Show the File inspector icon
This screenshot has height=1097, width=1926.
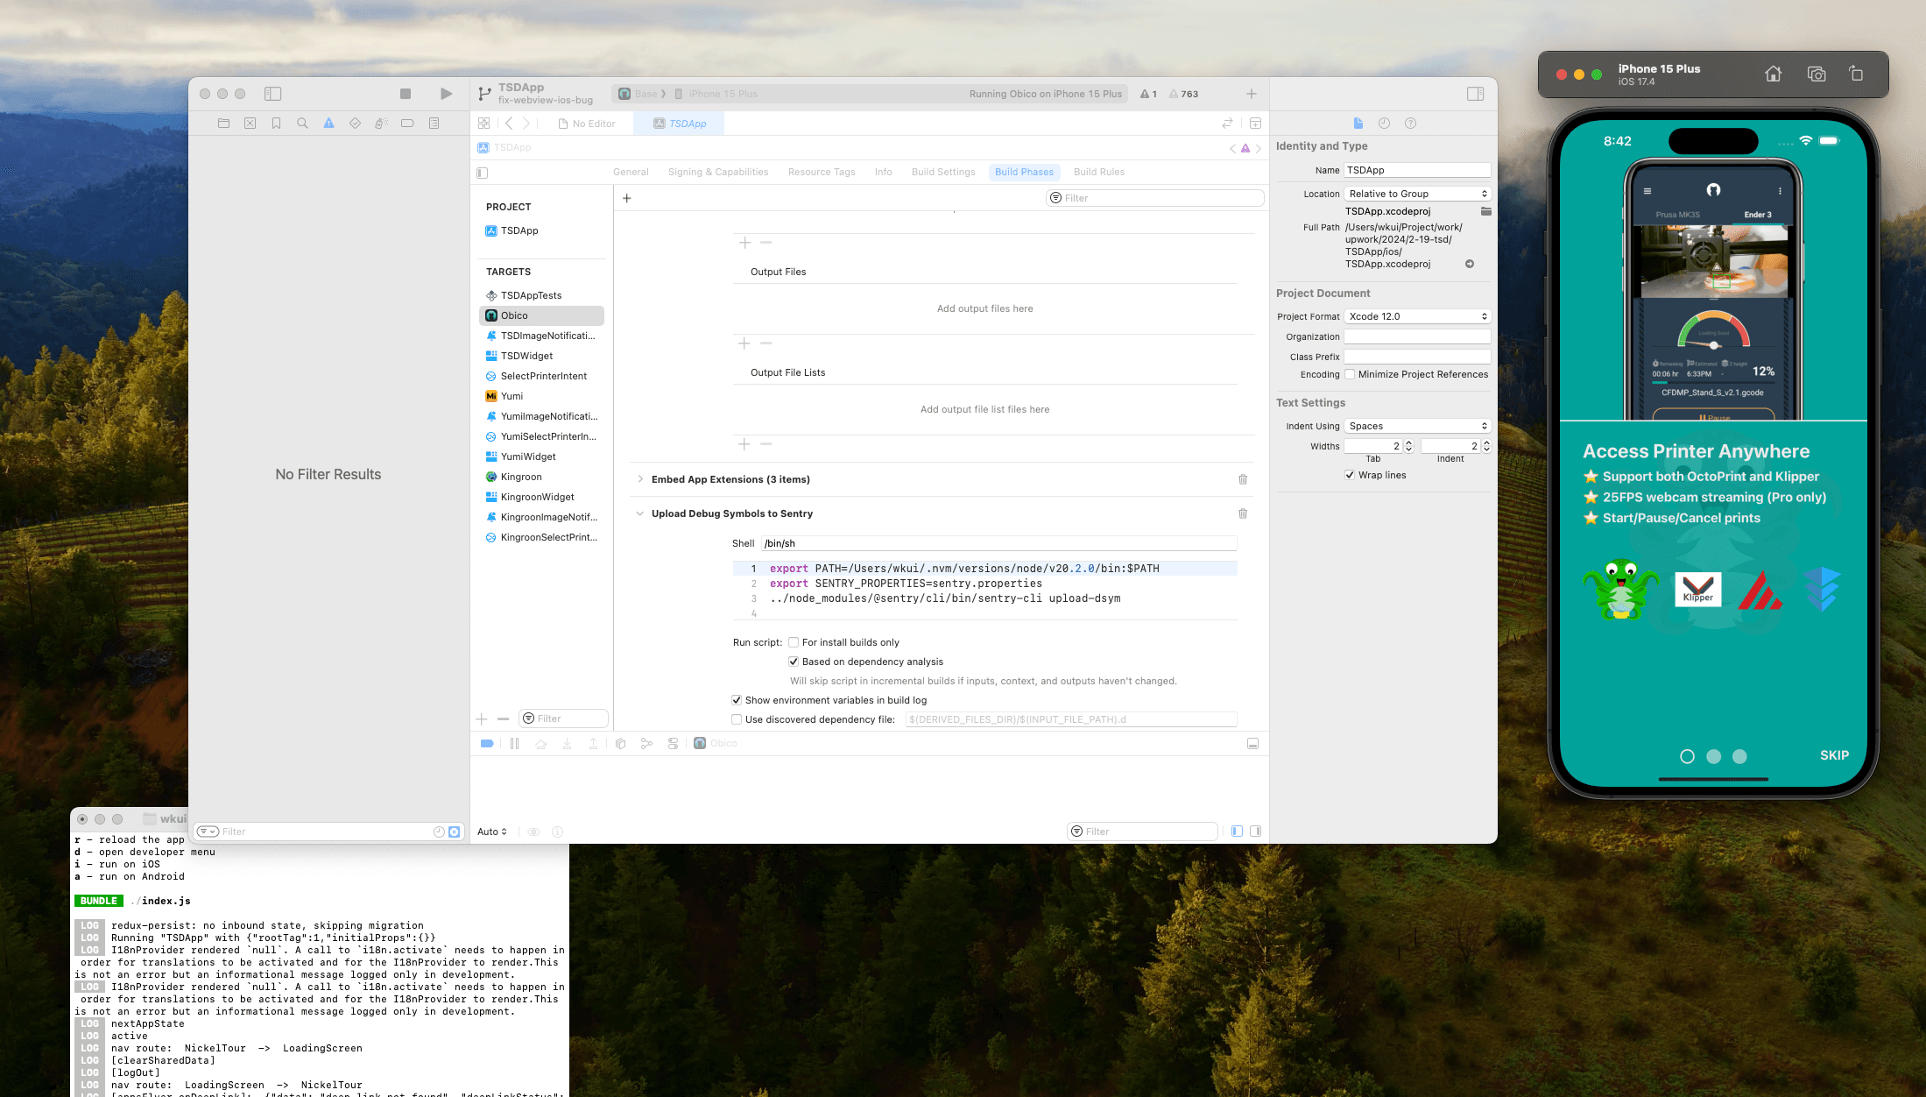[x=1358, y=124]
